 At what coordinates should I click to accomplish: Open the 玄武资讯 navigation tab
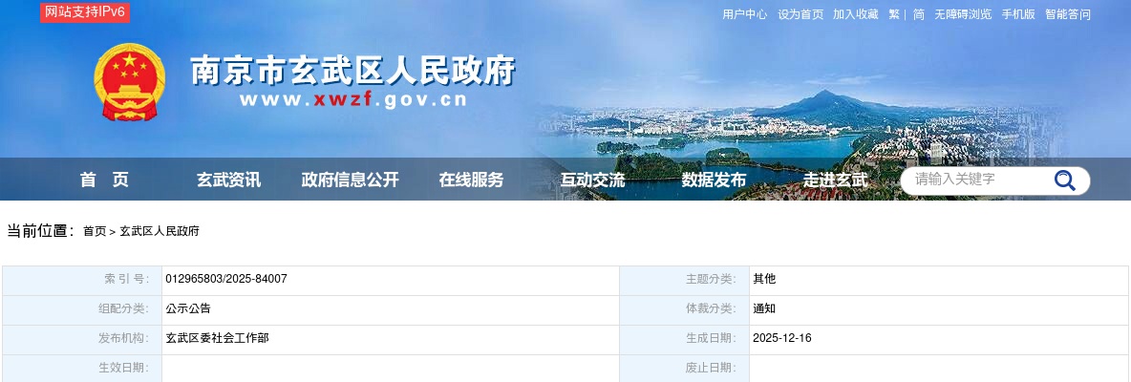228,180
